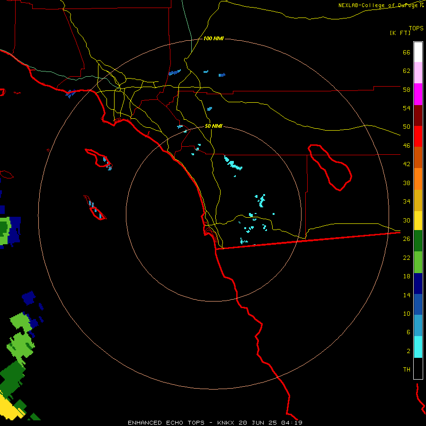This screenshot has height=426, width=426.
Task: Select the bright yellow legend swatch
Action: point(418,220)
